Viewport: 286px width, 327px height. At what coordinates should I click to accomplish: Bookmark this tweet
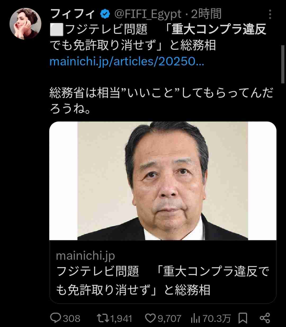click(243, 318)
